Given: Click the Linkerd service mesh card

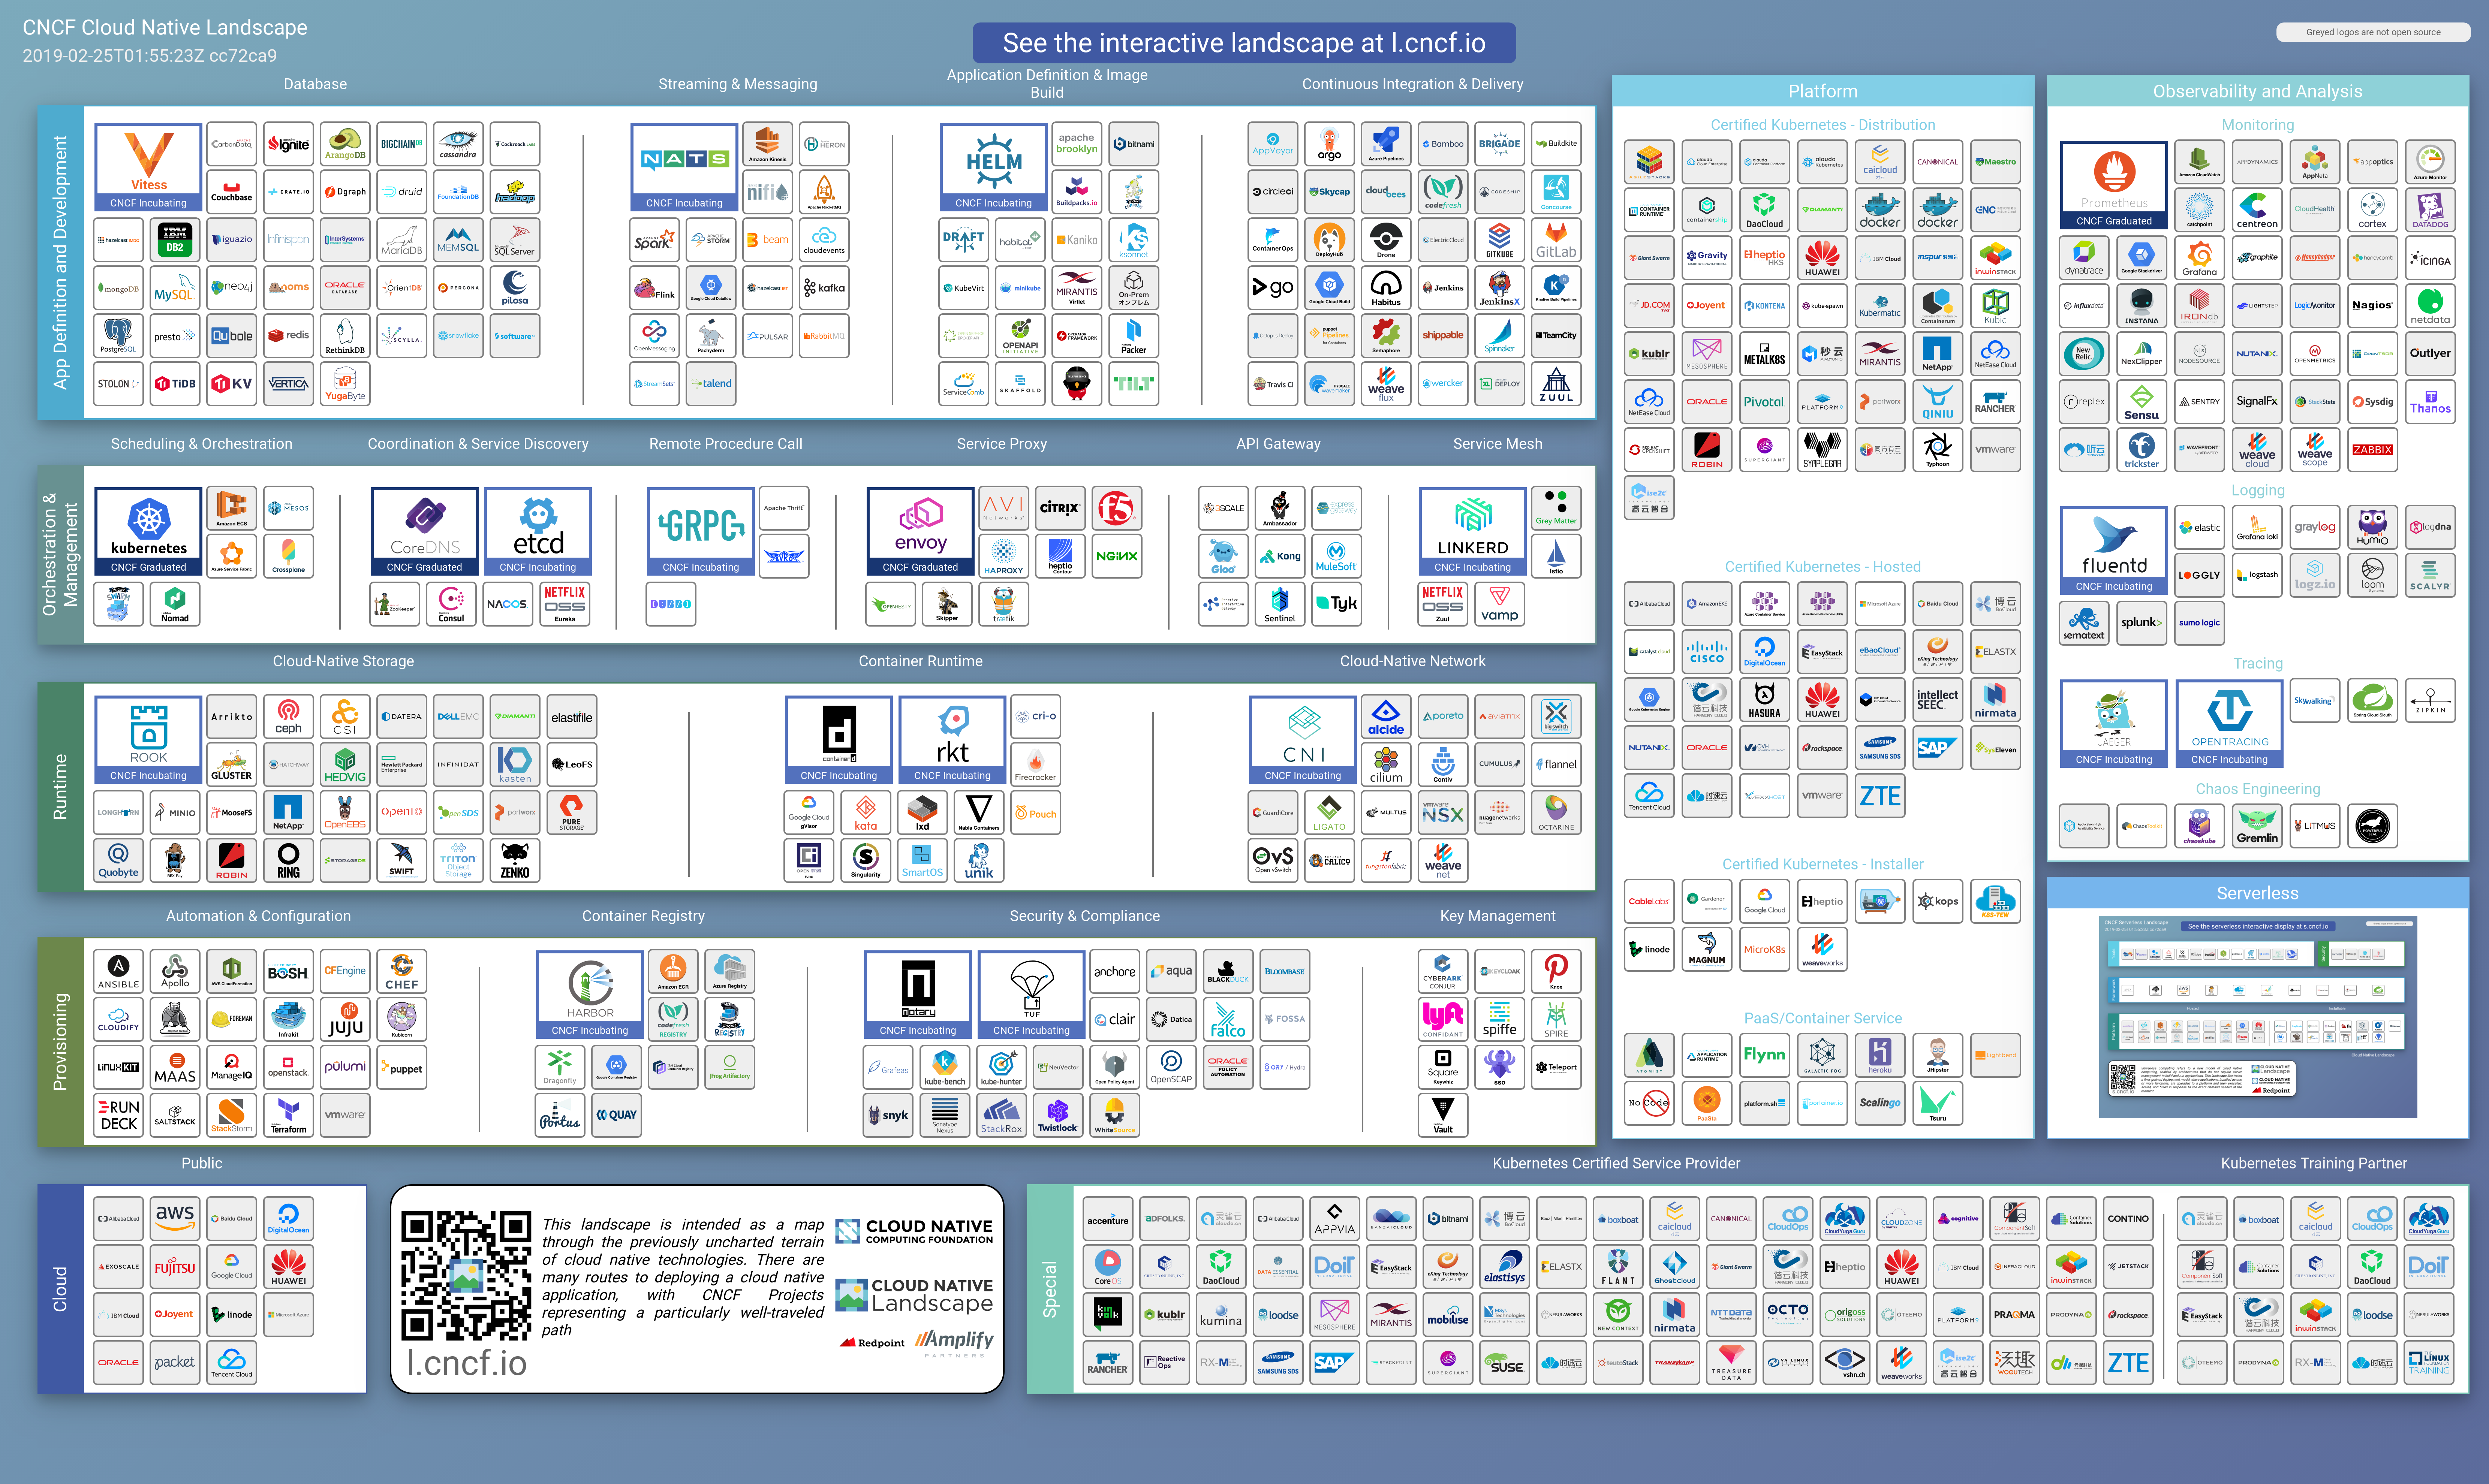Looking at the screenshot, I should (1472, 531).
